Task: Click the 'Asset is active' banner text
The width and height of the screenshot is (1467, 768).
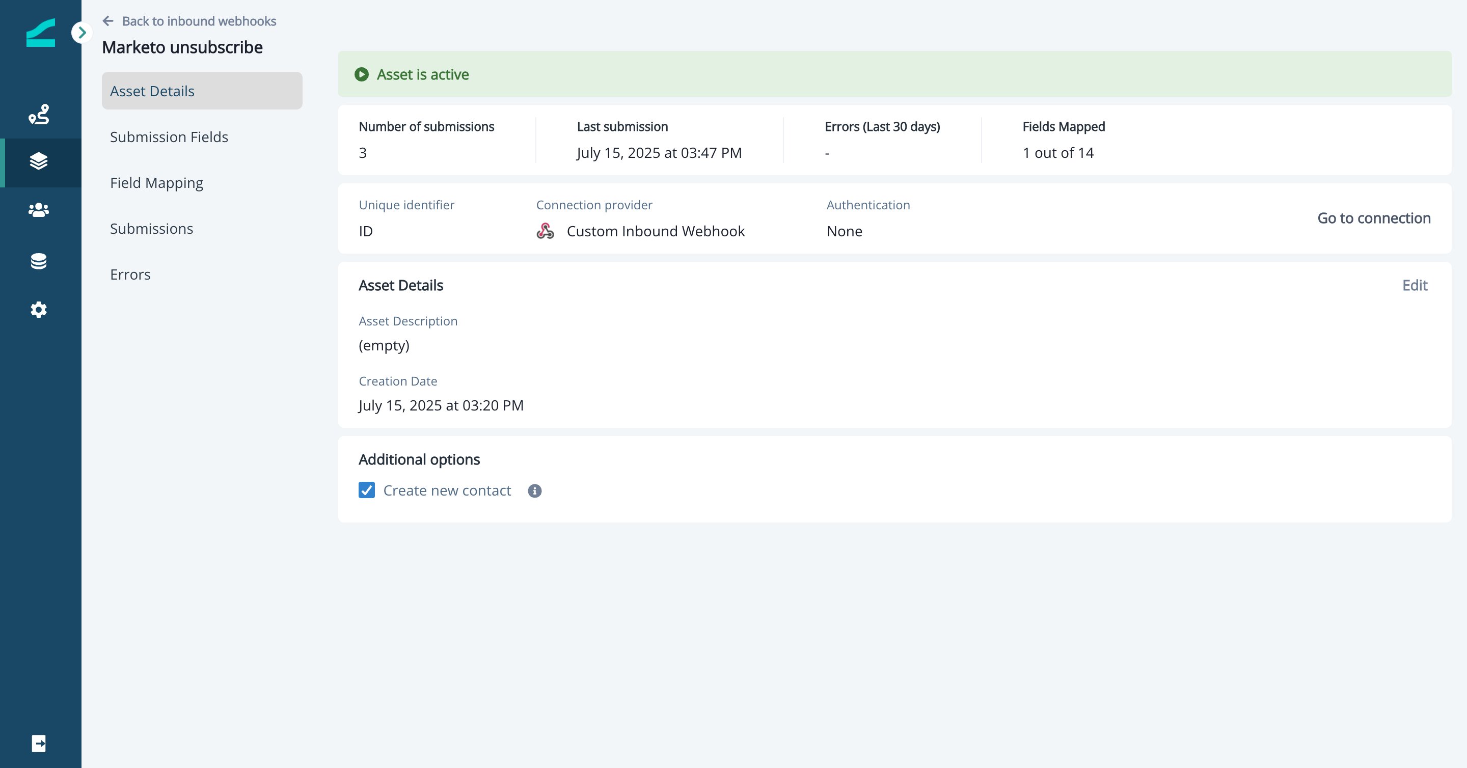Action: point(423,74)
